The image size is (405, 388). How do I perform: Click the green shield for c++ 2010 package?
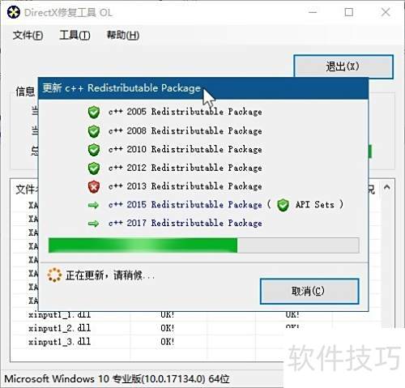click(94, 150)
